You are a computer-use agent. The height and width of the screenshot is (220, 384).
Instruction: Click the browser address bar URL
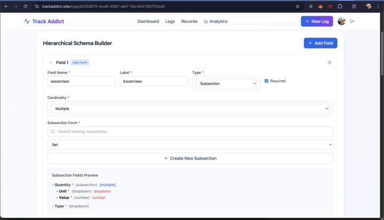[x=103, y=6]
